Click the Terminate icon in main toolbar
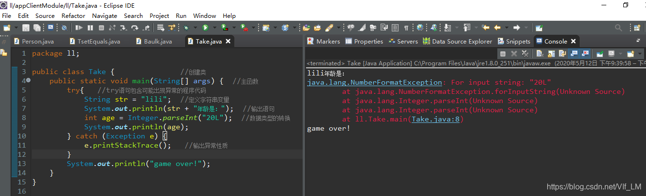Screen dimensions: 646x196 [x=101, y=28]
